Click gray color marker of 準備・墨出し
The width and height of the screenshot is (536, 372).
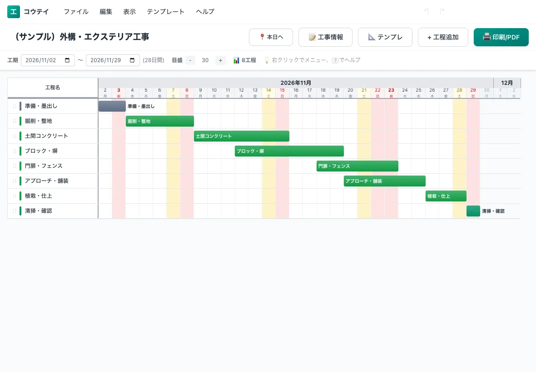pyautogui.click(x=20, y=106)
